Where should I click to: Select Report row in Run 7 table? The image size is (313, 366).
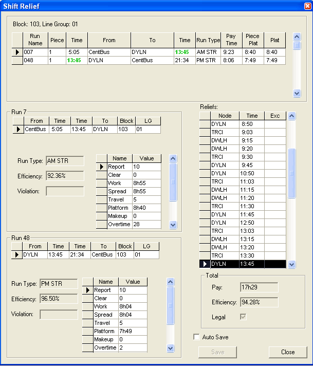[x=128, y=167]
